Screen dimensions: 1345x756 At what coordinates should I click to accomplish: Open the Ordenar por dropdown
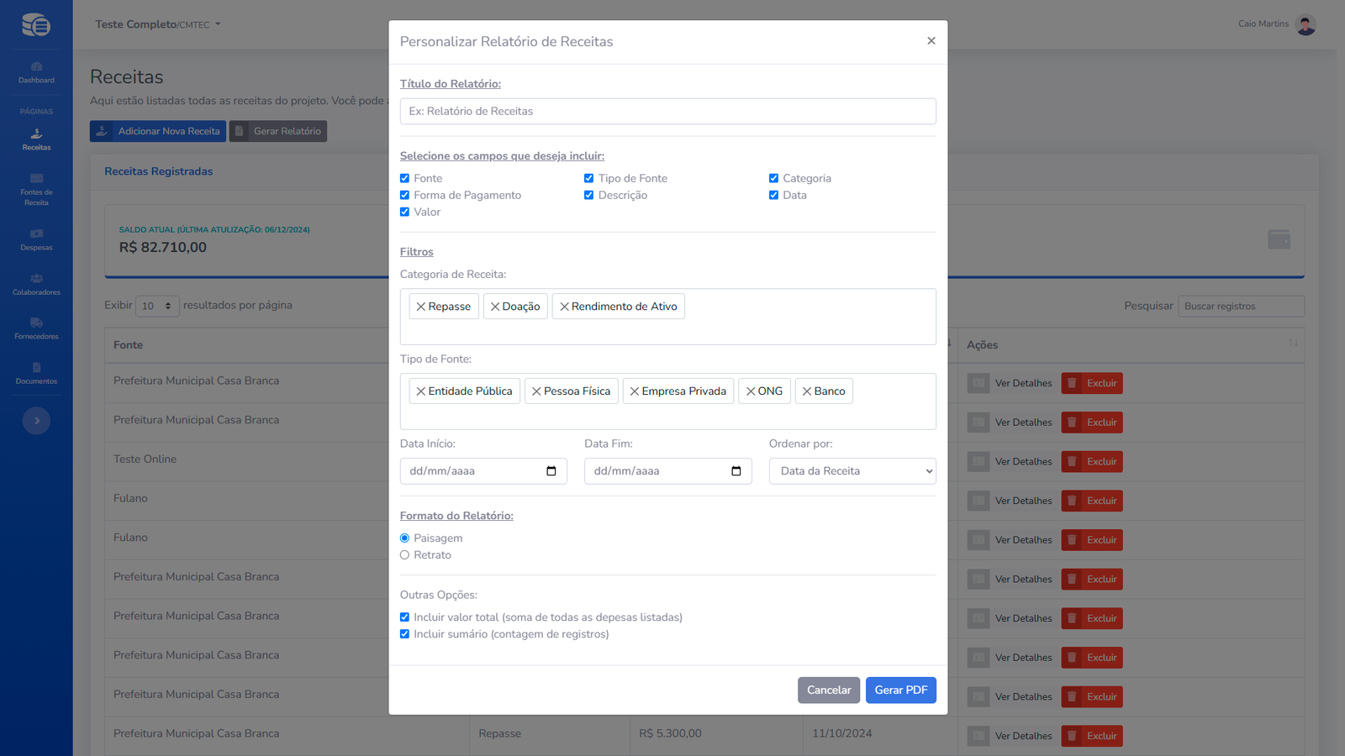point(852,471)
